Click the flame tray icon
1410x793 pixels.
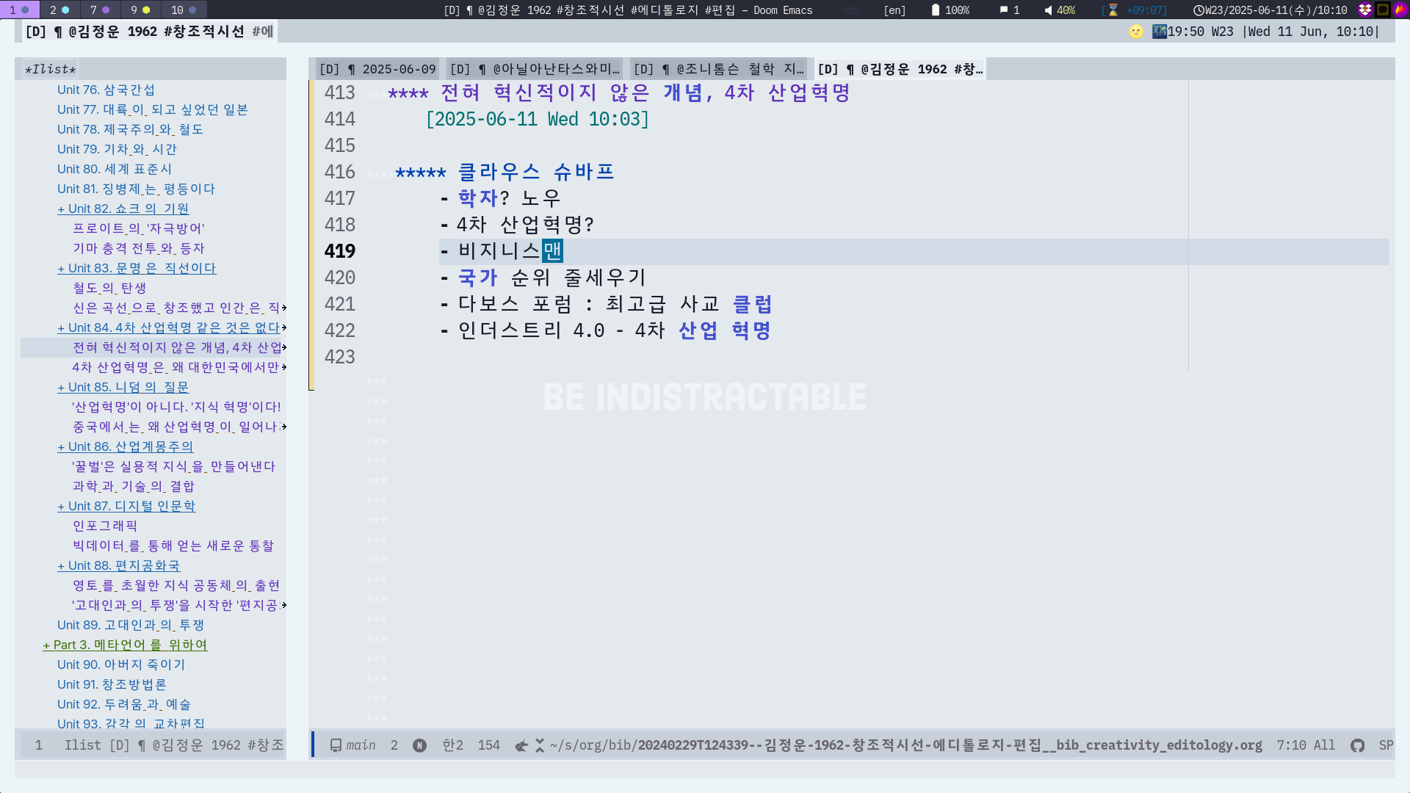(1400, 10)
